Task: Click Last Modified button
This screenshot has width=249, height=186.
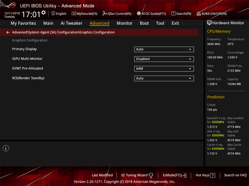Action: (102, 175)
